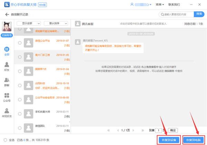The height and width of the screenshot is (145, 207).
Task: Open the 菜单 menu
Action: [160, 4]
